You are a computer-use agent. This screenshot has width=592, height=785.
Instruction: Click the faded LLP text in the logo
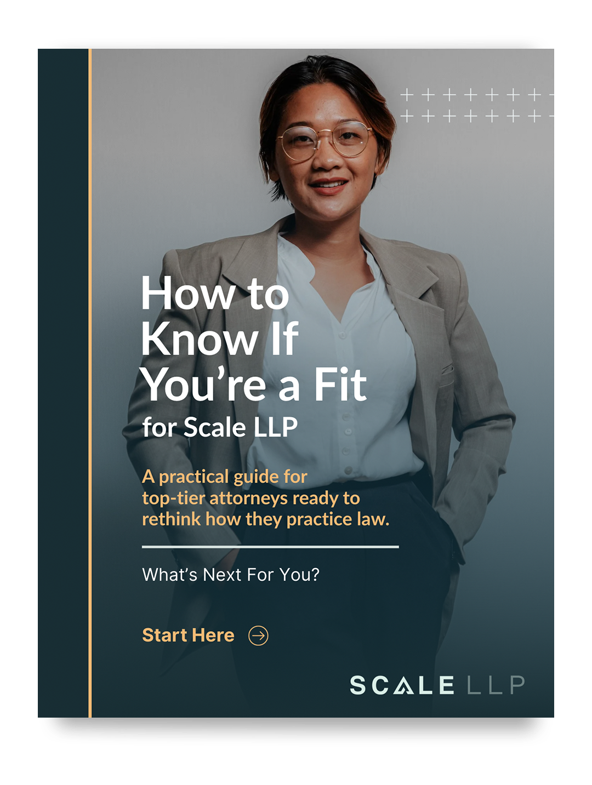(x=496, y=685)
